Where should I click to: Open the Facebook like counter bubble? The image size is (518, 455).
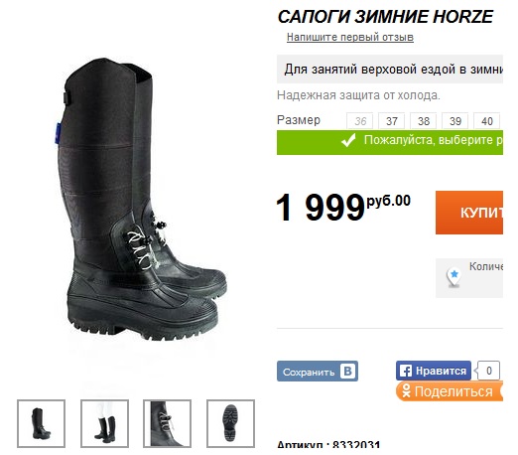[x=487, y=371]
